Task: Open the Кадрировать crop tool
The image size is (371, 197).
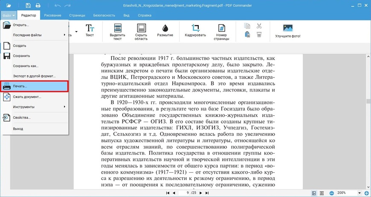Action: tap(195, 31)
